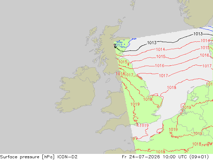Click the 'Surface pressure [hPa] ICON-D2' caption
This screenshot has width=213, height=165.
point(39,157)
